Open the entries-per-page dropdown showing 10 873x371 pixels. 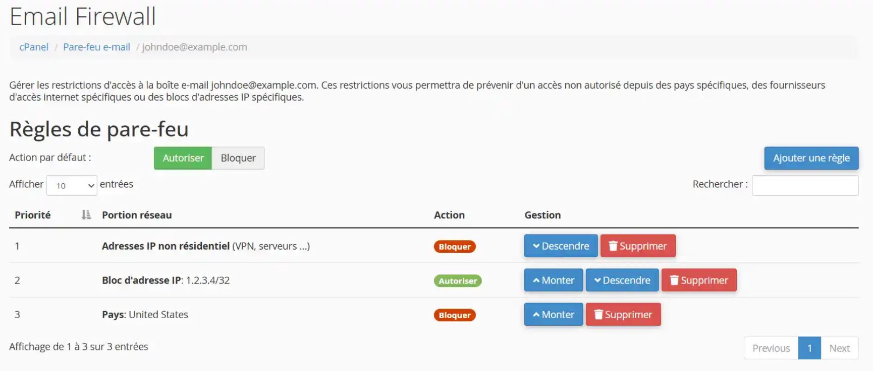pos(71,185)
